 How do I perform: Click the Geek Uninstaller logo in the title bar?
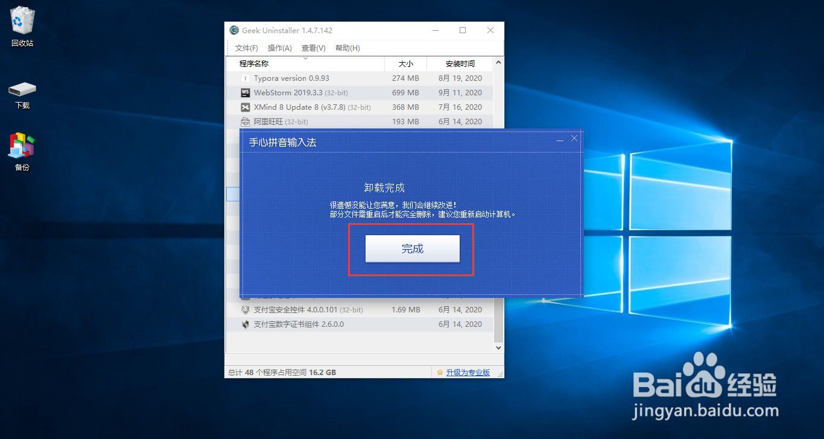point(234,30)
